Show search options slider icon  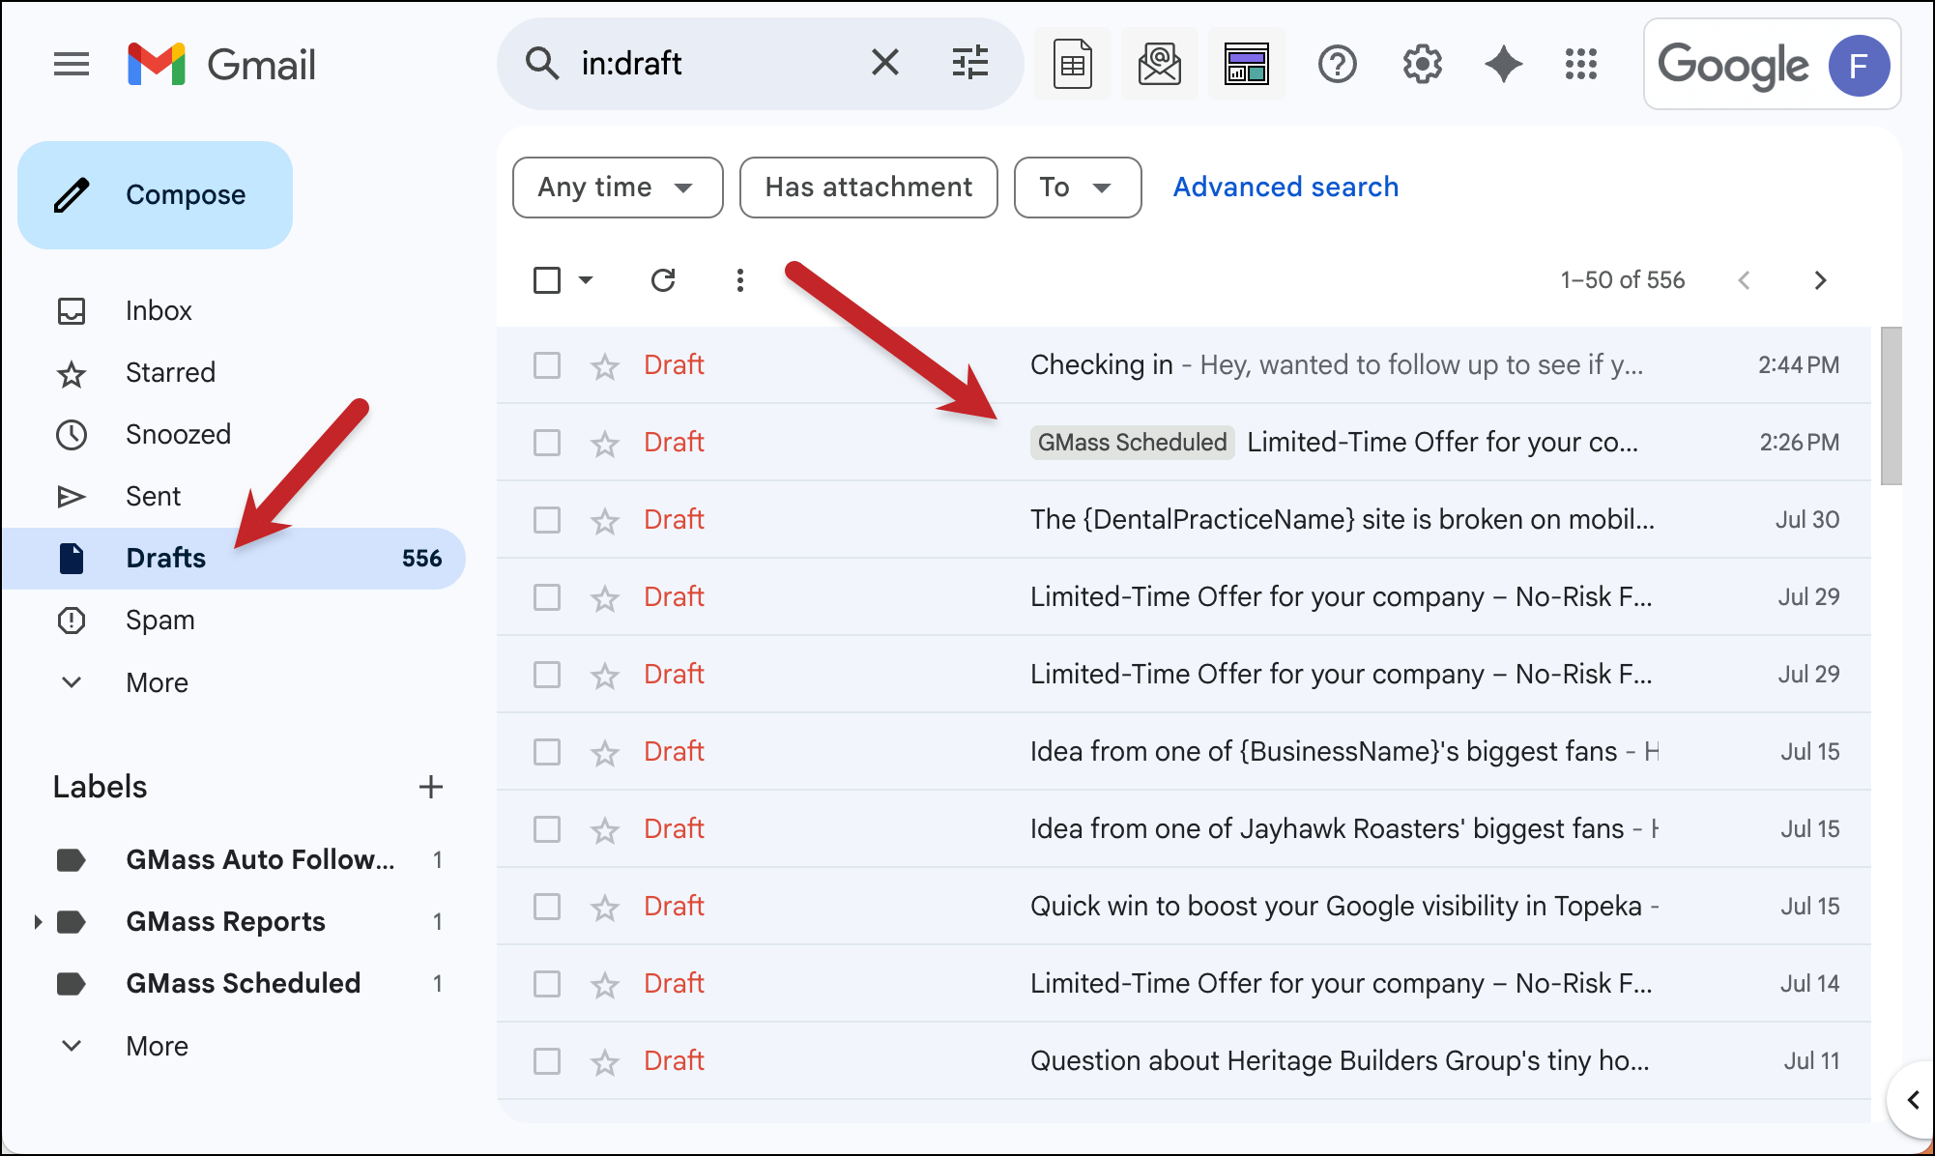pos(969,63)
